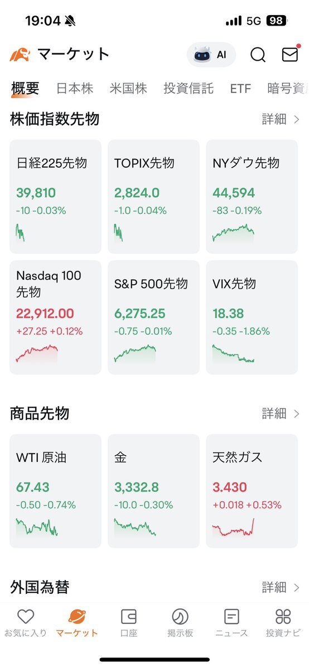Expand 外国為替 details chevron

[x=297, y=588]
